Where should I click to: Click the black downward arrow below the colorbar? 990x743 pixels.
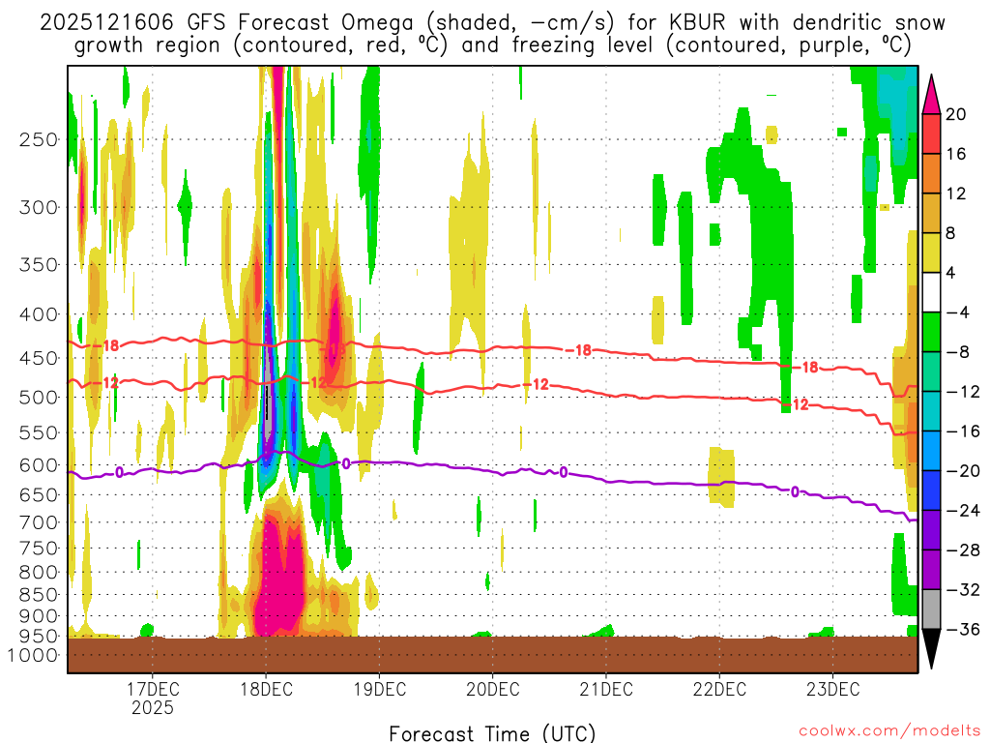(932, 650)
